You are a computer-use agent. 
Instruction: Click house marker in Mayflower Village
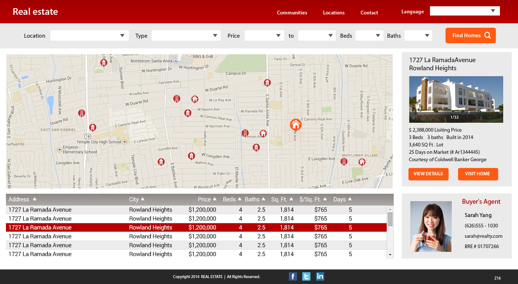[x=362, y=162]
